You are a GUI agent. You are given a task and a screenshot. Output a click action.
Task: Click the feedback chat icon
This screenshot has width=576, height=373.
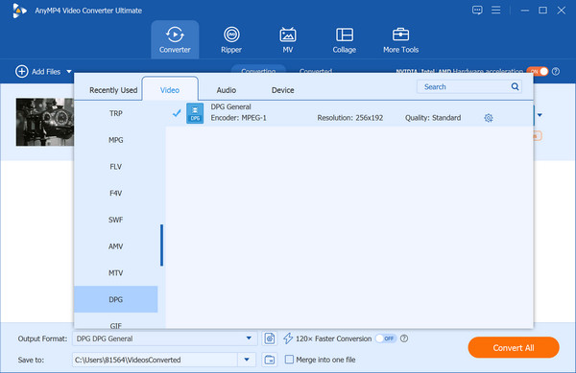(477, 10)
